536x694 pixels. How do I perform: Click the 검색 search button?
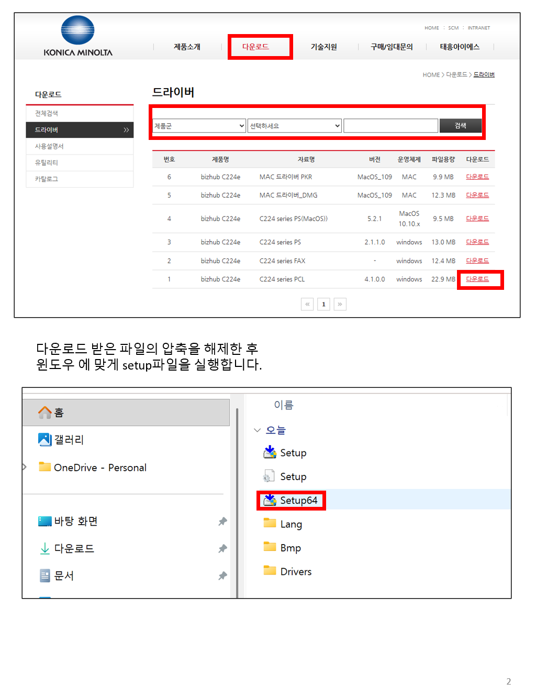[460, 125]
